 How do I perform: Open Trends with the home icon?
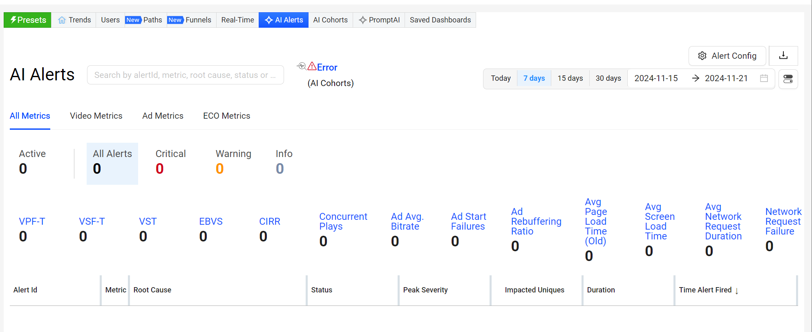click(74, 20)
